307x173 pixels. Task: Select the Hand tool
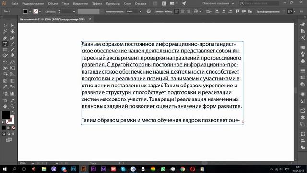click(x=5, y=106)
